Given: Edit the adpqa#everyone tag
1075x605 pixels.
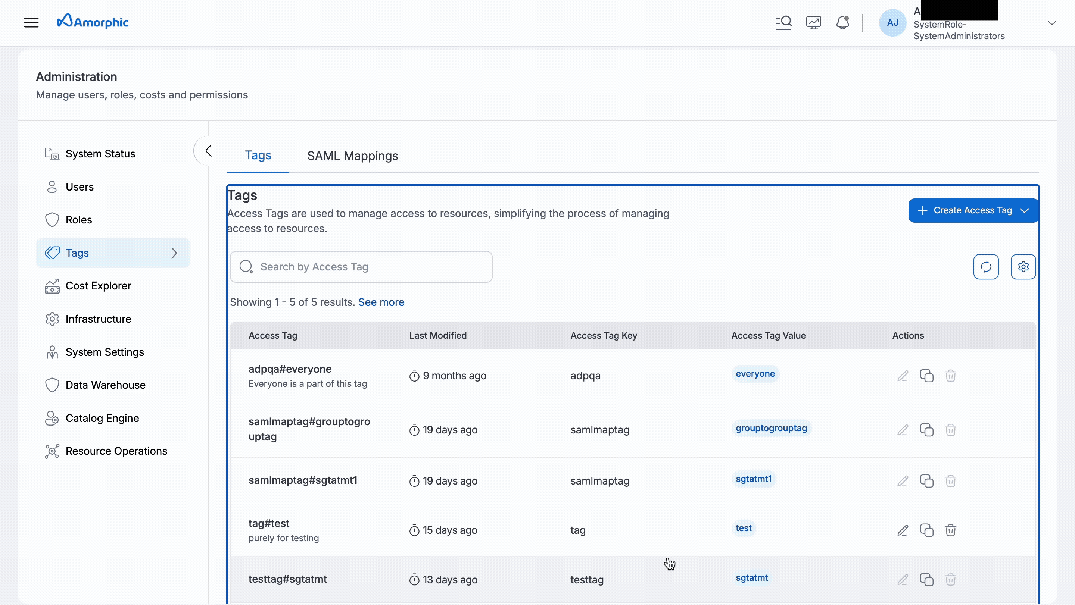Looking at the screenshot, I should pyautogui.click(x=903, y=376).
